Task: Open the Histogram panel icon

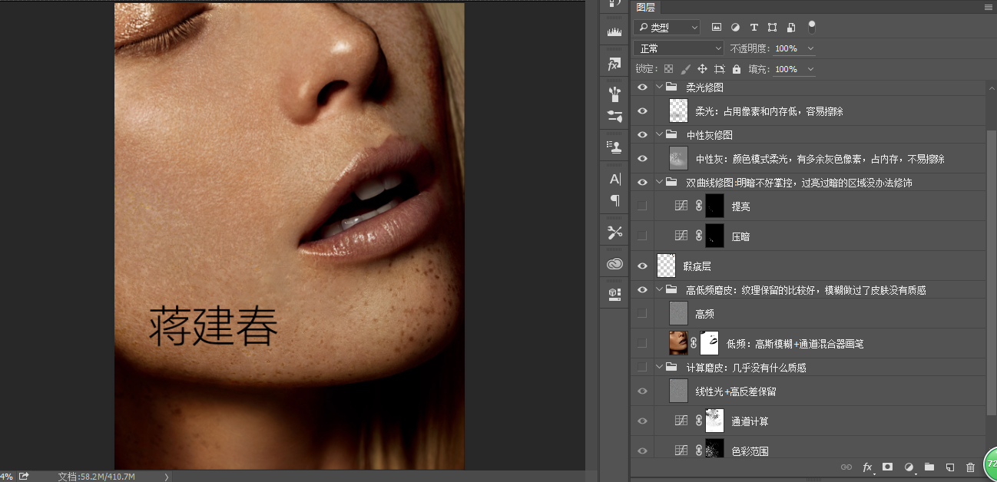Action: (x=614, y=32)
